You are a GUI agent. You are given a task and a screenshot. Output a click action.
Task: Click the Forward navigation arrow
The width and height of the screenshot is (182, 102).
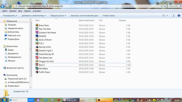(x=7, y=6)
